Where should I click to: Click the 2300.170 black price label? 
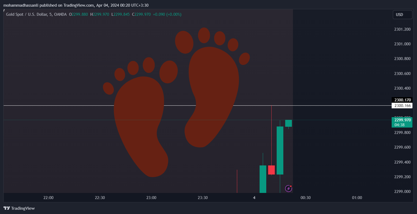coord(402,100)
